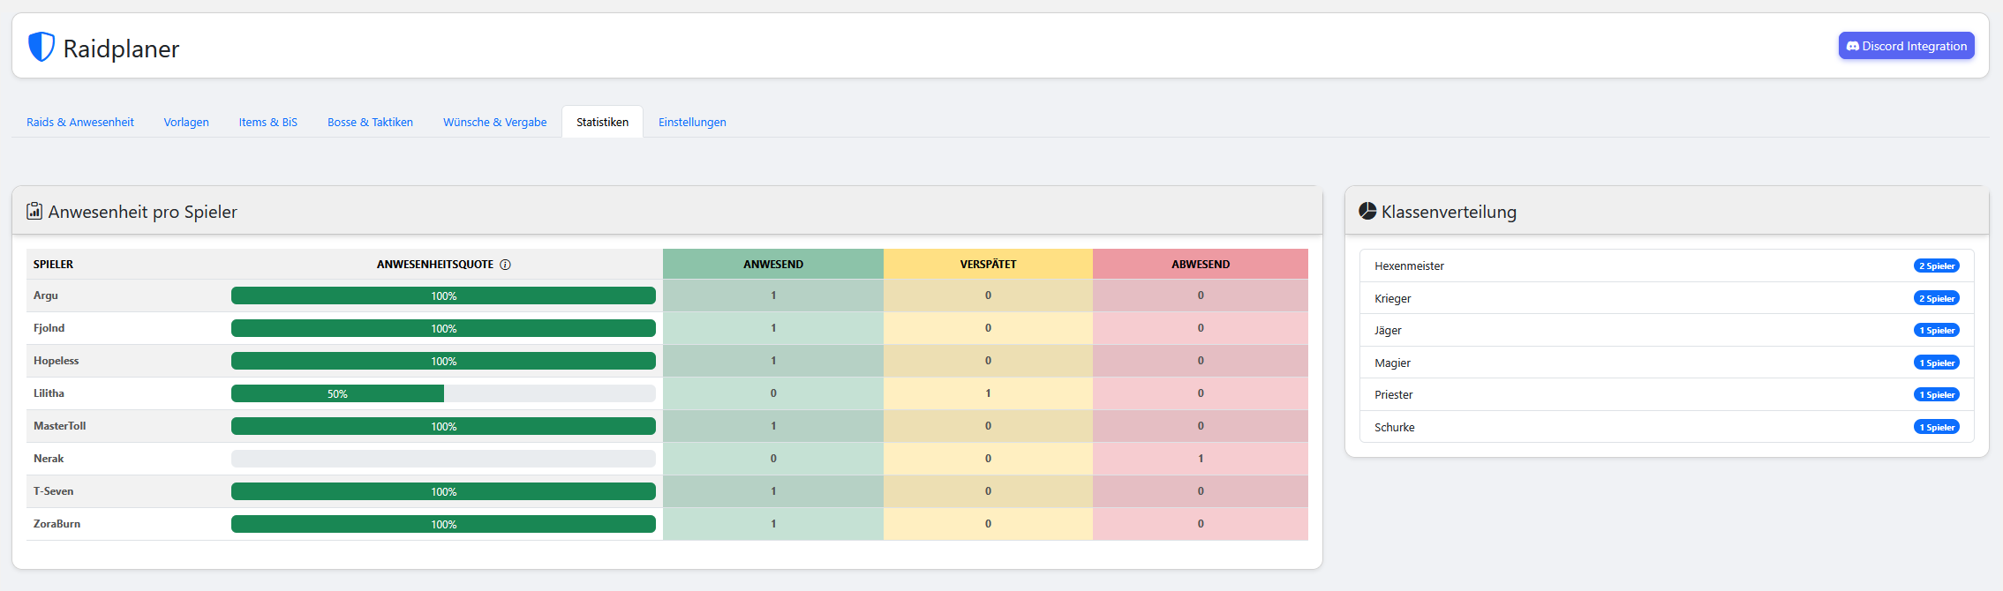This screenshot has width=2003, height=591.
Task: Click the Raidplaner shield logo icon
Action: point(41,47)
